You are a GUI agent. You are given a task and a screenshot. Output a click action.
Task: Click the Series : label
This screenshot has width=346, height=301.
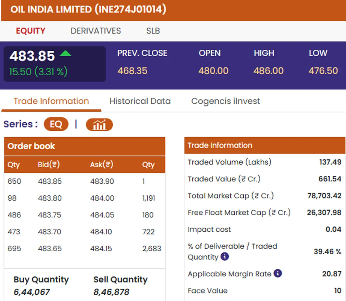(20, 124)
